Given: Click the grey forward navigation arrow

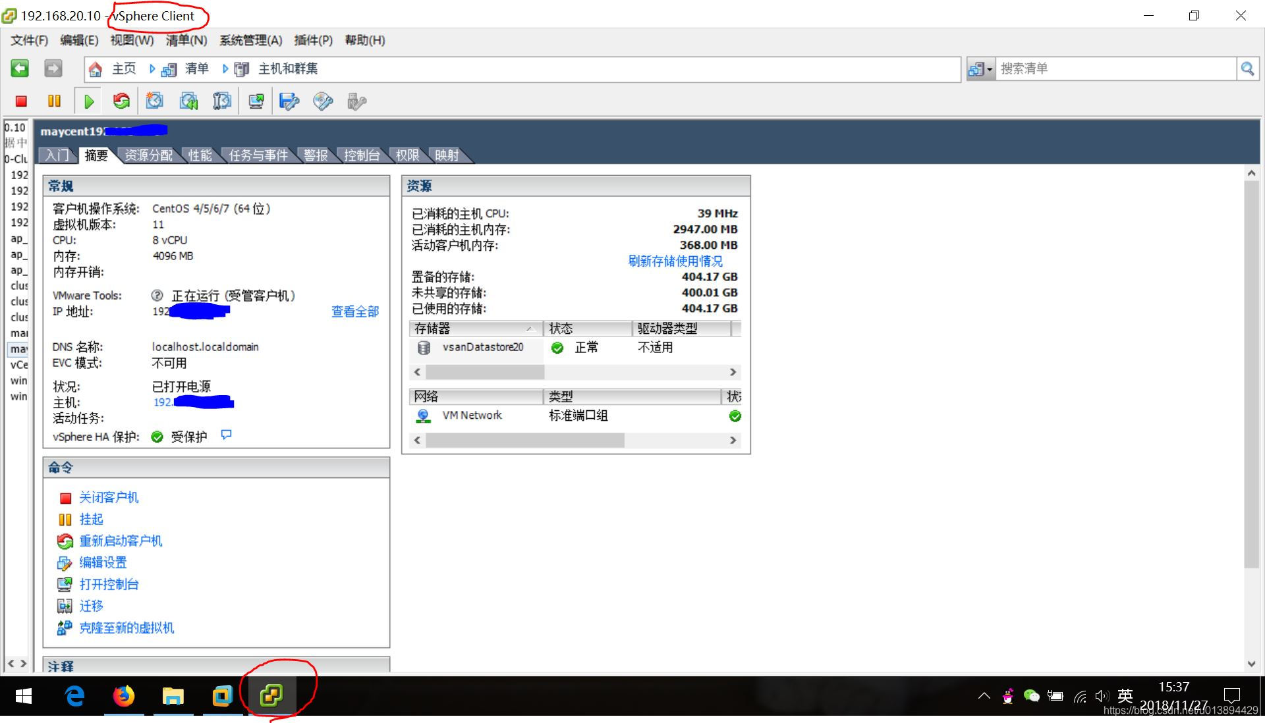Looking at the screenshot, I should (53, 68).
